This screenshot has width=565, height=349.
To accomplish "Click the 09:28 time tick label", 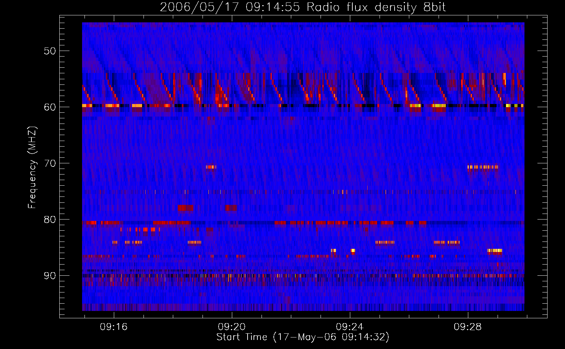I will point(468,327).
